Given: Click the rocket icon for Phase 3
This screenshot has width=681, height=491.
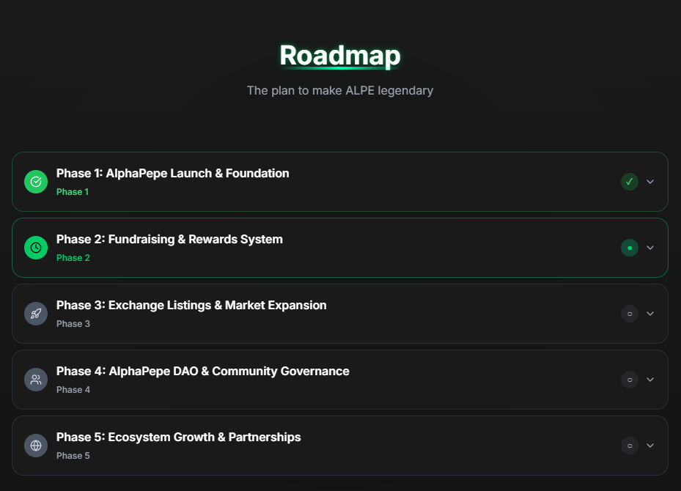Looking at the screenshot, I should tap(36, 314).
